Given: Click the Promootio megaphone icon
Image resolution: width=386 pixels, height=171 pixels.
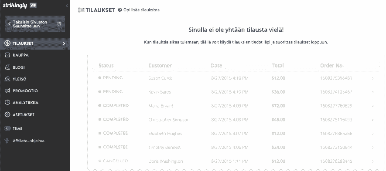Looking at the screenshot, I should click(x=7, y=91).
